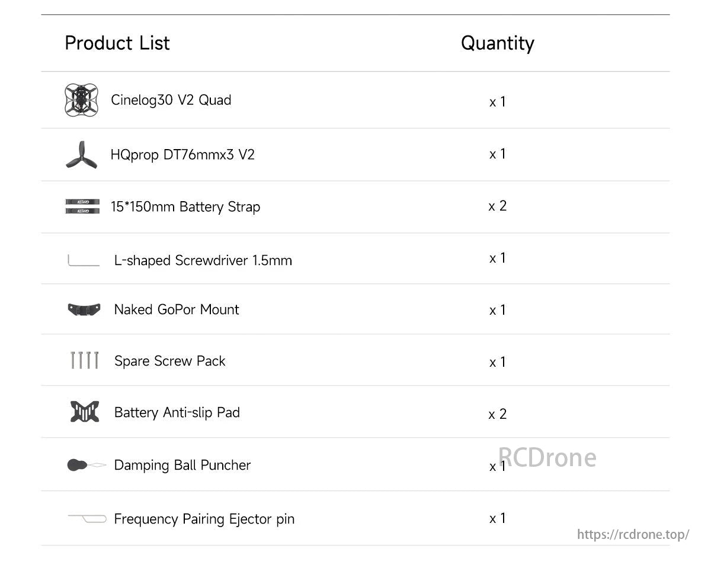Click the RCDrone watermark text
Image resolution: width=711 pixels, height=562 pixels.
[x=547, y=457]
